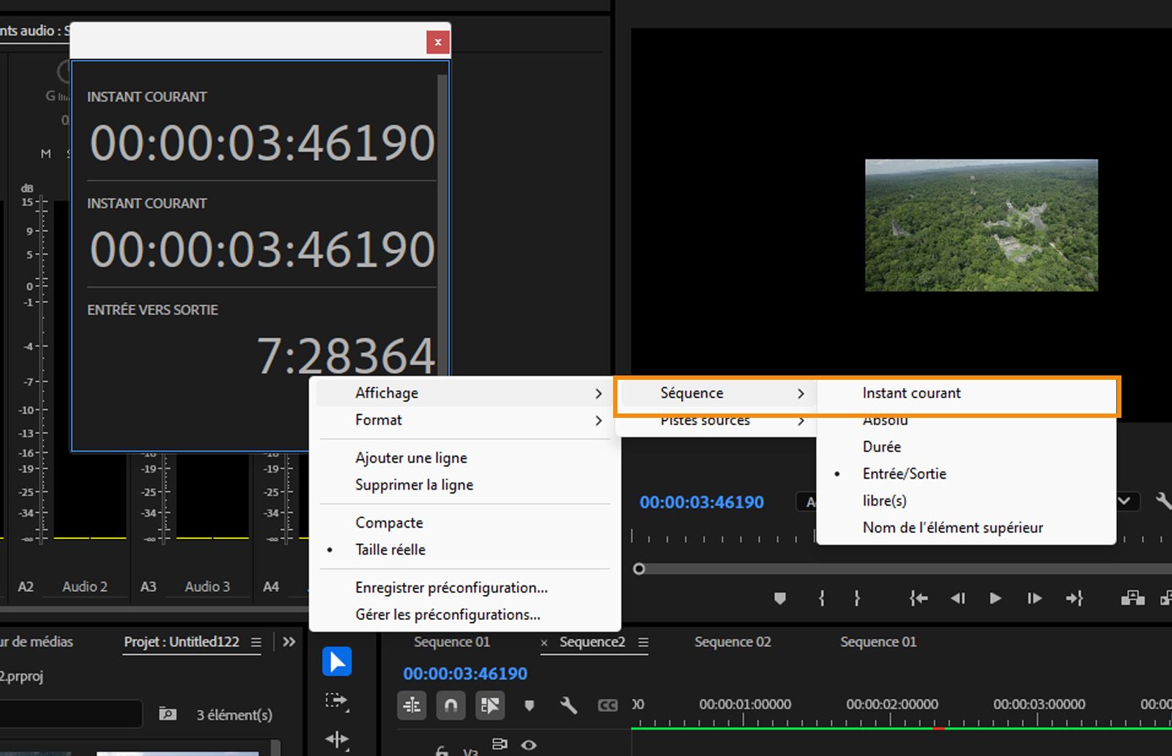Click the first INSTANT COURANT timecode value
This screenshot has height=756, width=1172.
click(262, 143)
